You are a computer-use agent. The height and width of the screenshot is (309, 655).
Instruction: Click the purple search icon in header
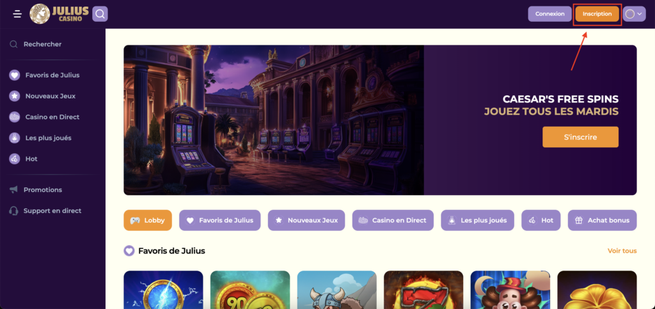tap(100, 14)
